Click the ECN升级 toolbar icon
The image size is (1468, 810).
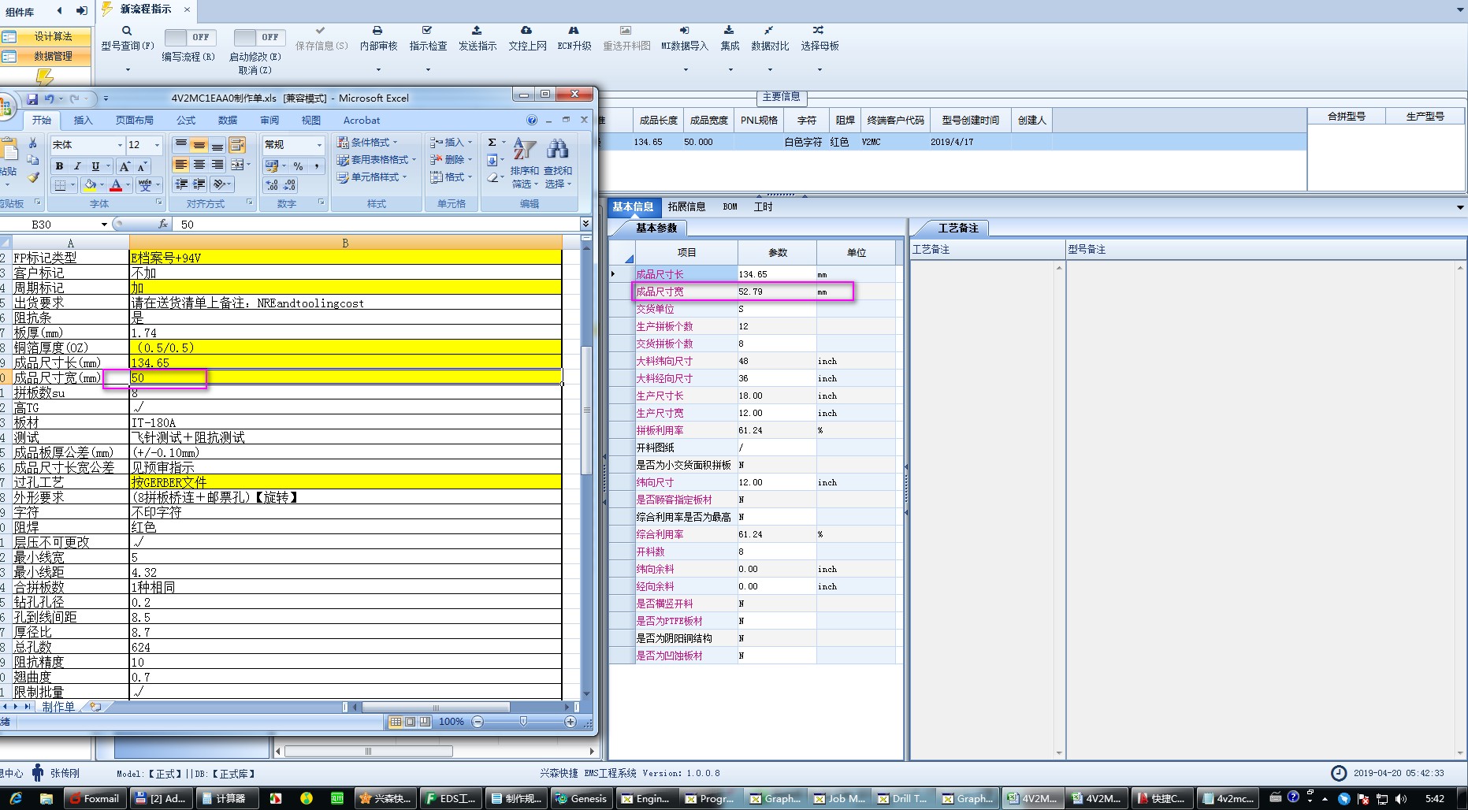click(x=574, y=30)
